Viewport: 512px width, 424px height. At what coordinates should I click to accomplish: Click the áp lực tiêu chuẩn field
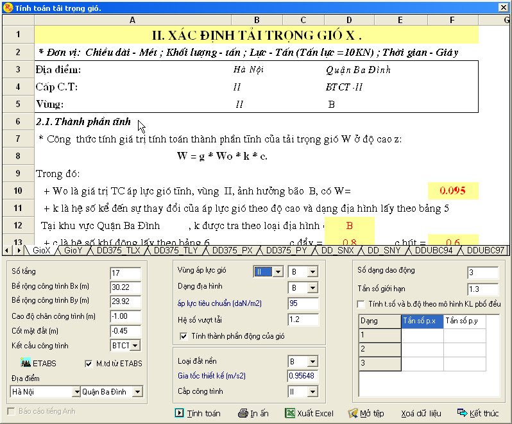[x=303, y=303]
